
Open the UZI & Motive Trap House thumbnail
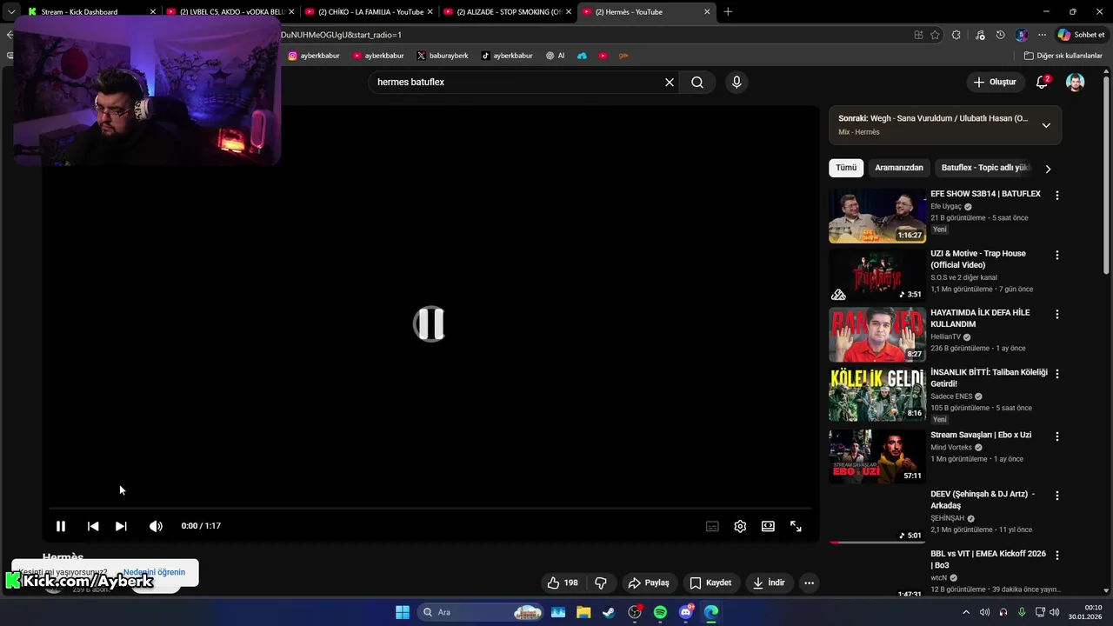pyautogui.click(x=876, y=275)
